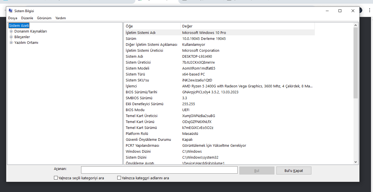Viewport: 373px width, 192px height.
Task: Open the Görünüm menu
Action: pyautogui.click(x=44, y=18)
